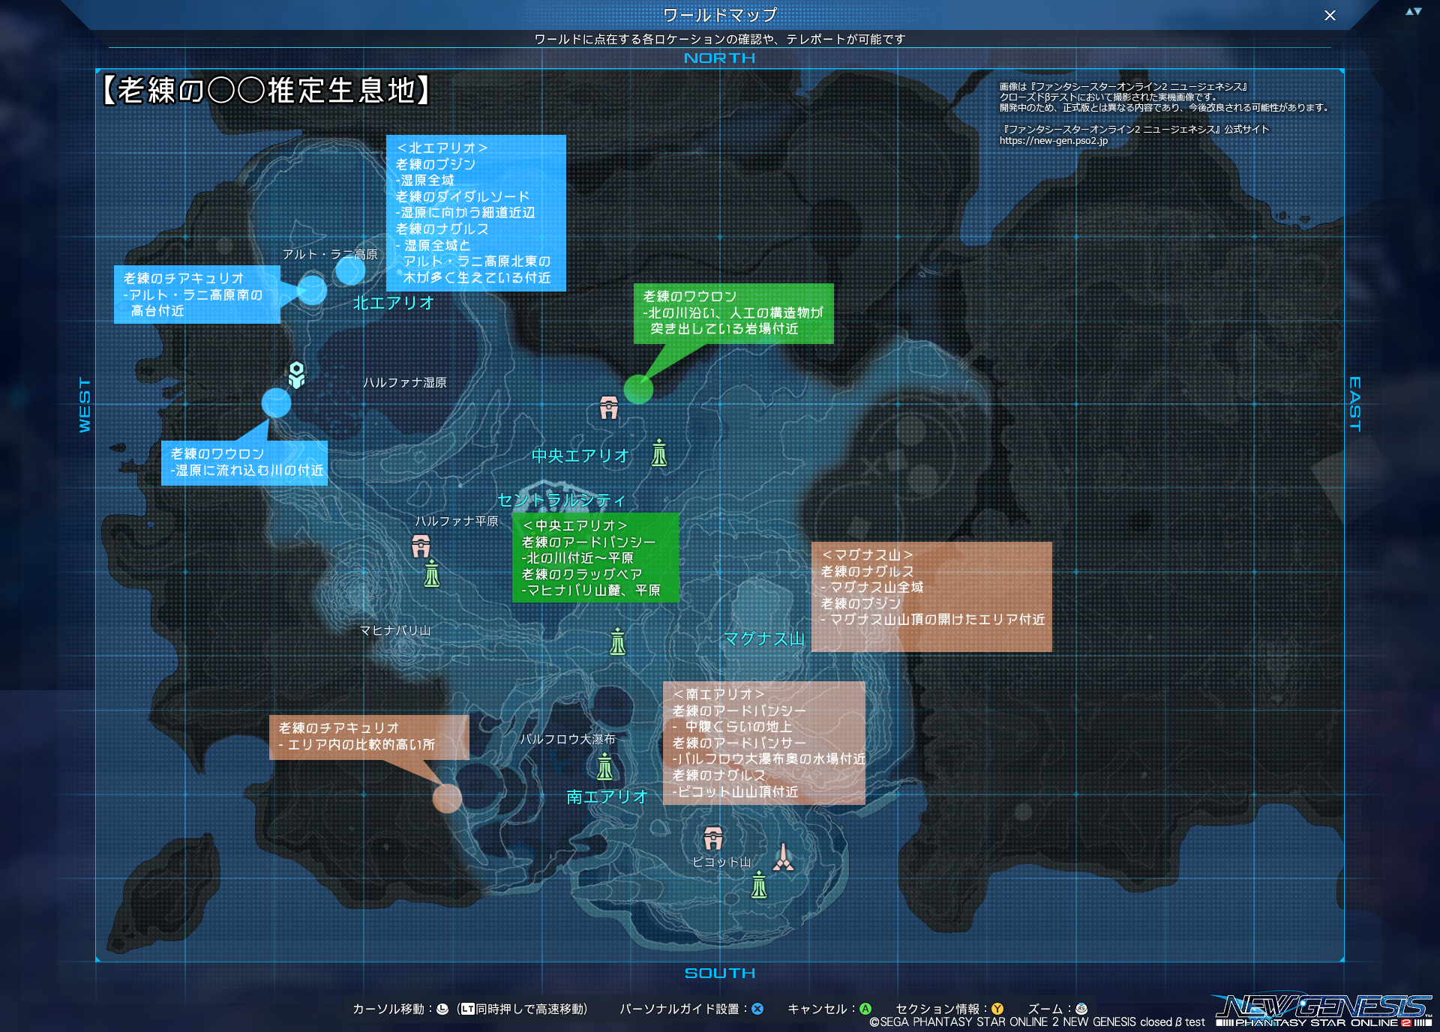Click the blue 老練のワウロン wetlands river box

(244, 462)
